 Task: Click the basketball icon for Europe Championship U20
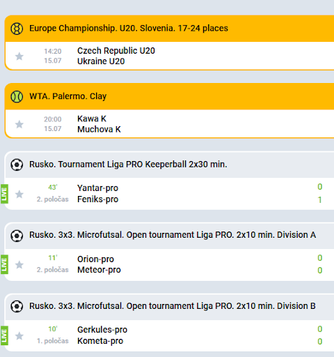tap(17, 29)
